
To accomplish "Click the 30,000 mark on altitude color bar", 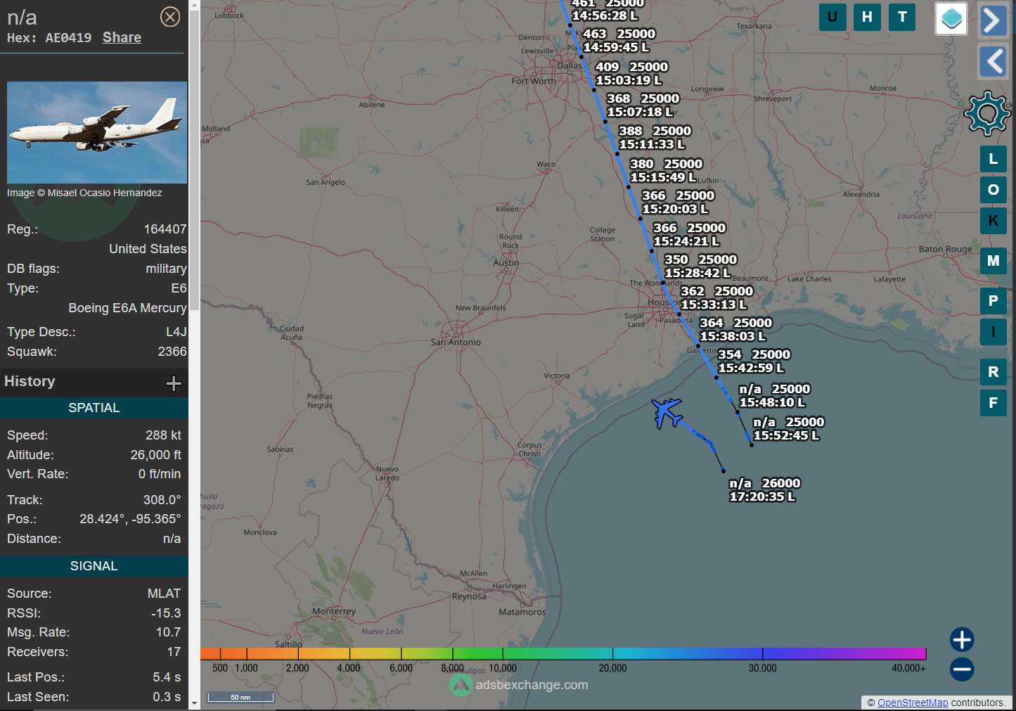I will [762, 668].
